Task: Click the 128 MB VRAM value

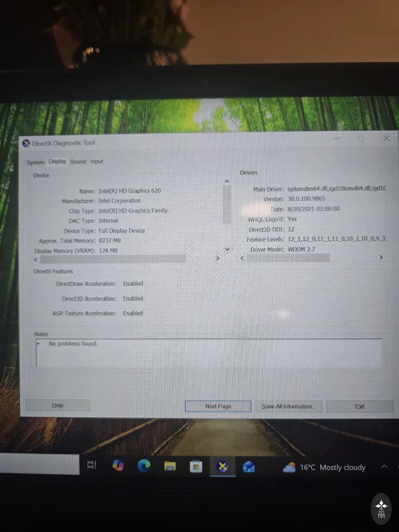Action: point(108,251)
